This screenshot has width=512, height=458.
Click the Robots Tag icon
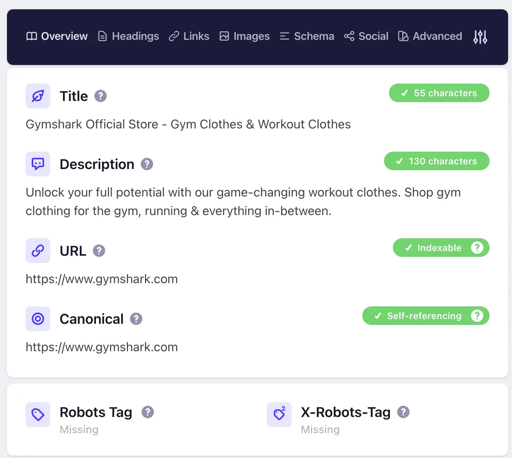click(x=38, y=415)
